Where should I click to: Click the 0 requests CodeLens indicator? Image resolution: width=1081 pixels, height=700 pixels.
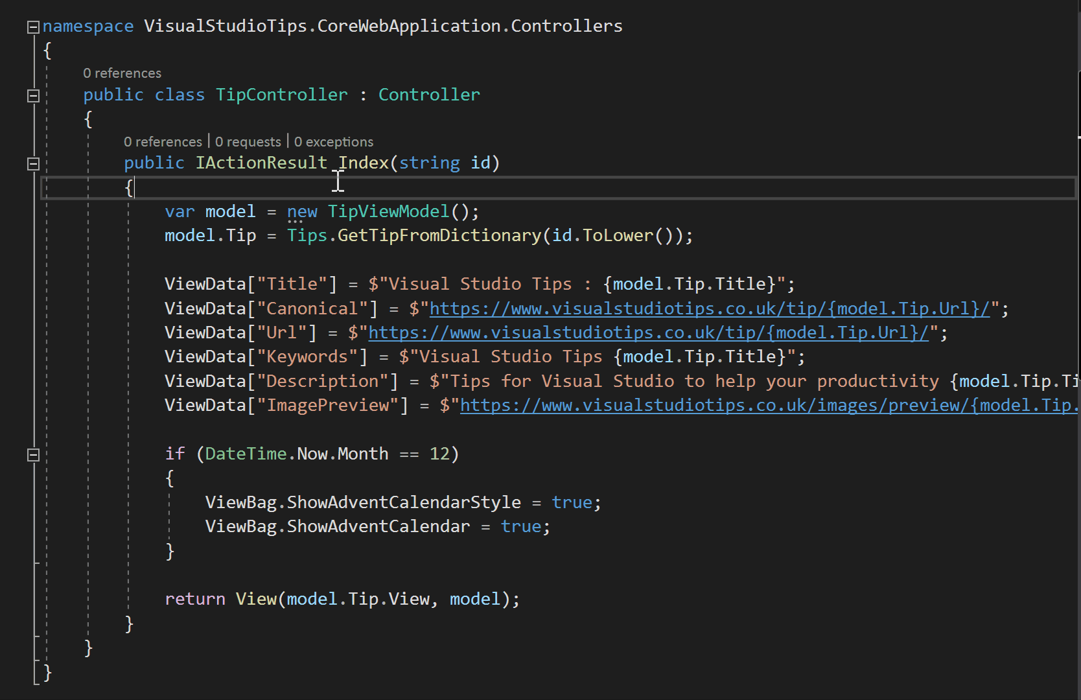[248, 141]
